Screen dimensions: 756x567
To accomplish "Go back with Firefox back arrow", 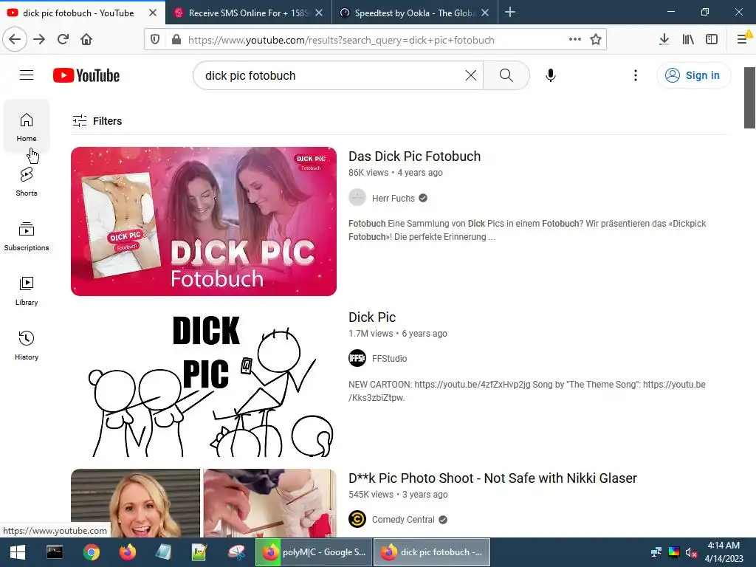I will [x=15, y=40].
